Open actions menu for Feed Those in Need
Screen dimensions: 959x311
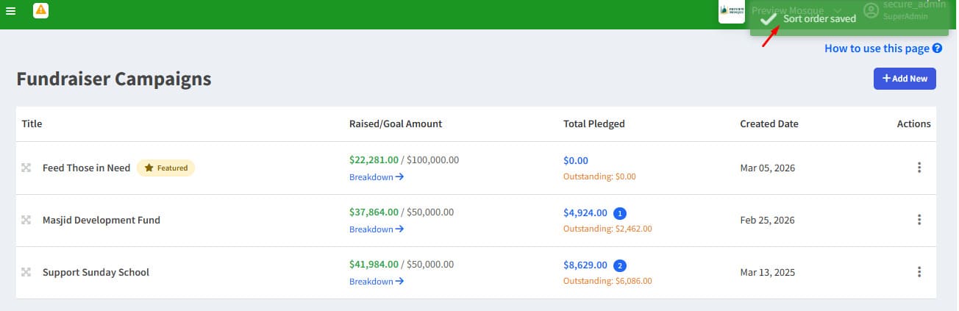tap(919, 168)
